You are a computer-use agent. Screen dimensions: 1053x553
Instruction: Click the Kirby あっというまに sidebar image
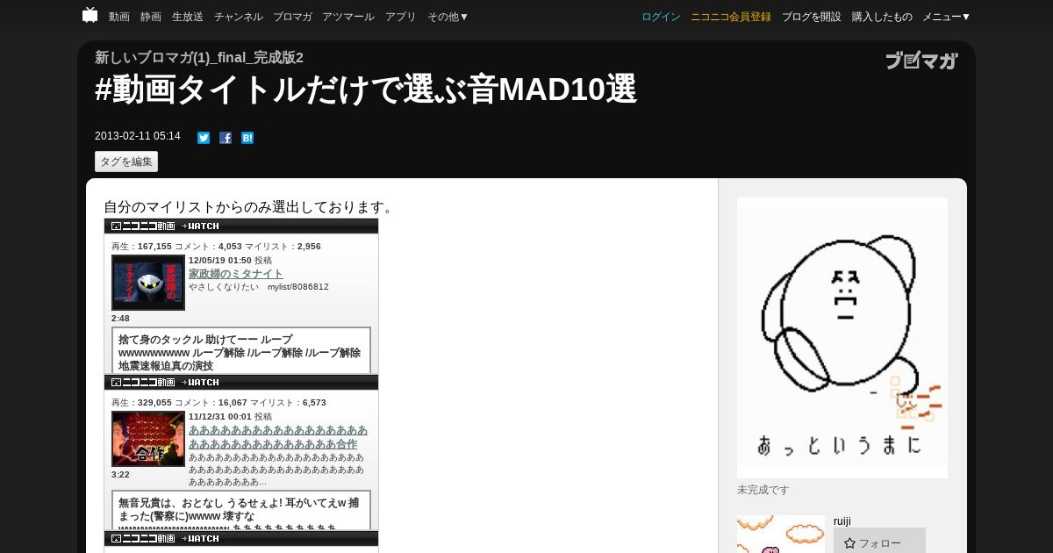[x=842, y=338]
